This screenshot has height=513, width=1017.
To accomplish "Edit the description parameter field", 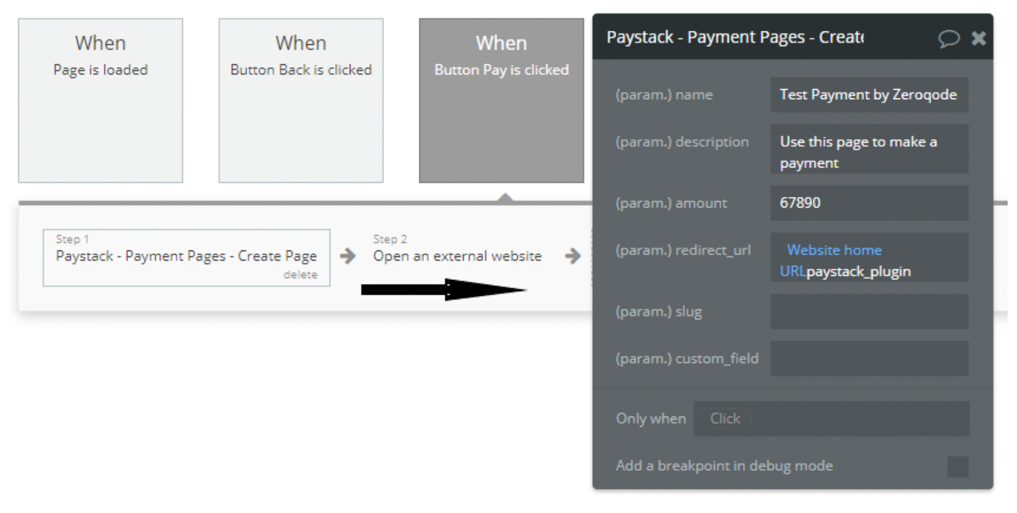I will 869,149.
